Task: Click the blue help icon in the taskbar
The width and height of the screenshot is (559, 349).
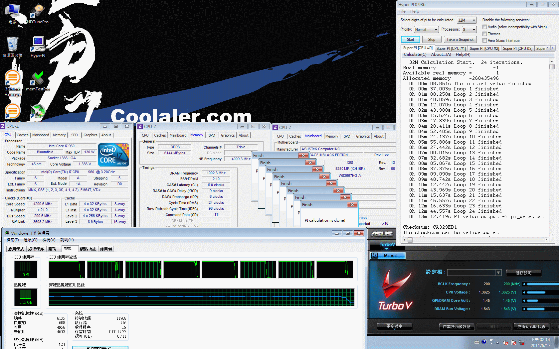Action: [x=484, y=342]
